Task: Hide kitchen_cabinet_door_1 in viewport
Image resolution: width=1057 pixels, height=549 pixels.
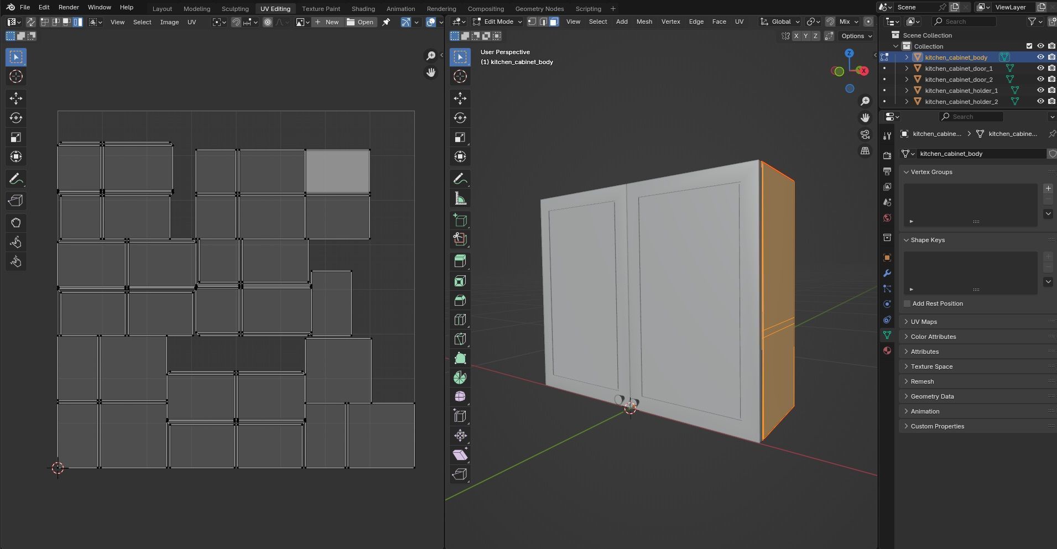Action: (x=1040, y=69)
